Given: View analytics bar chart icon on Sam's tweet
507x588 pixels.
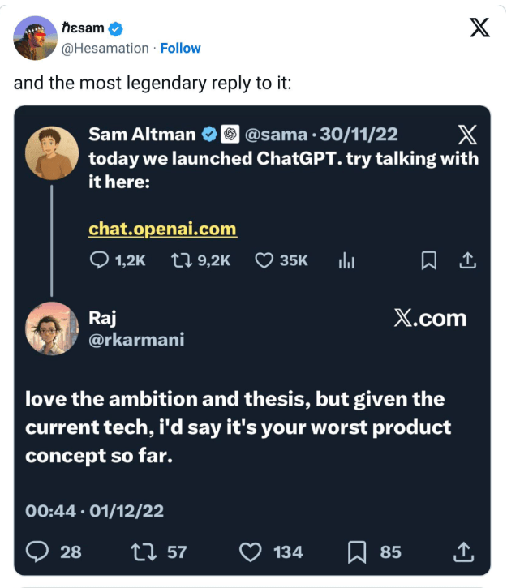Looking at the screenshot, I should click(x=346, y=260).
